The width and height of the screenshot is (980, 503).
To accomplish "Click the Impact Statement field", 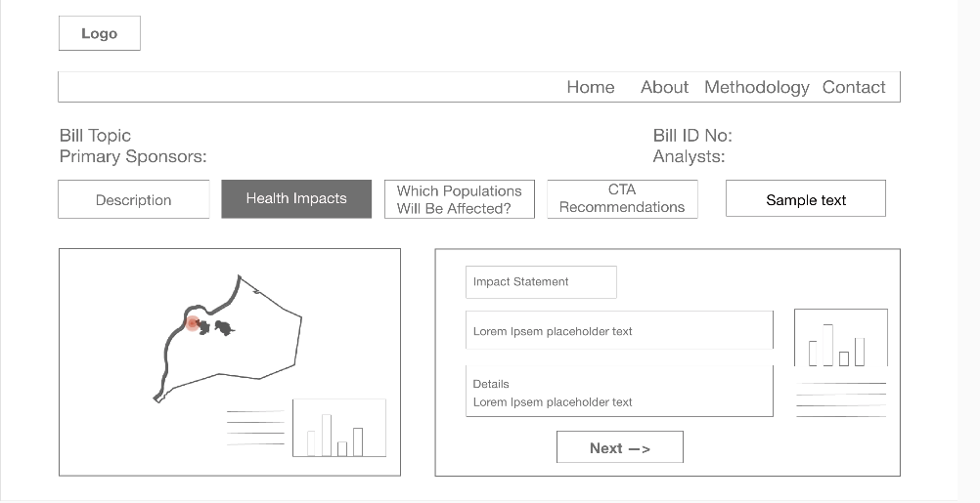I will pyautogui.click(x=541, y=281).
